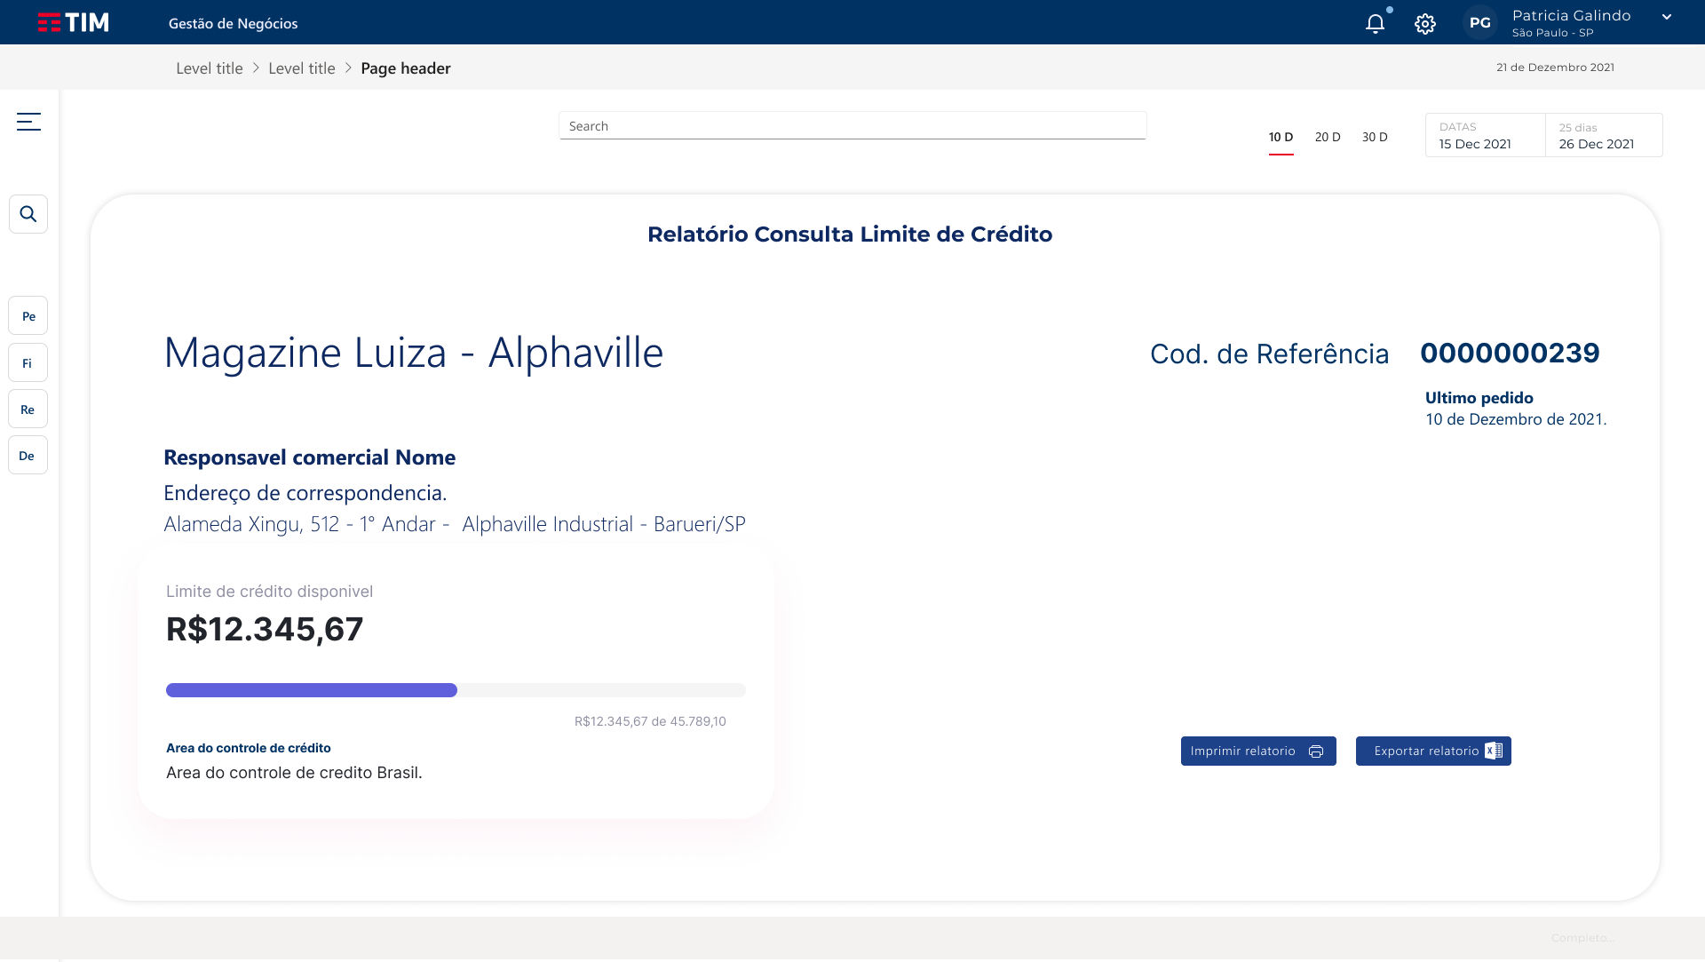Click the Alameda Xingu address line

tap(455, 524)
